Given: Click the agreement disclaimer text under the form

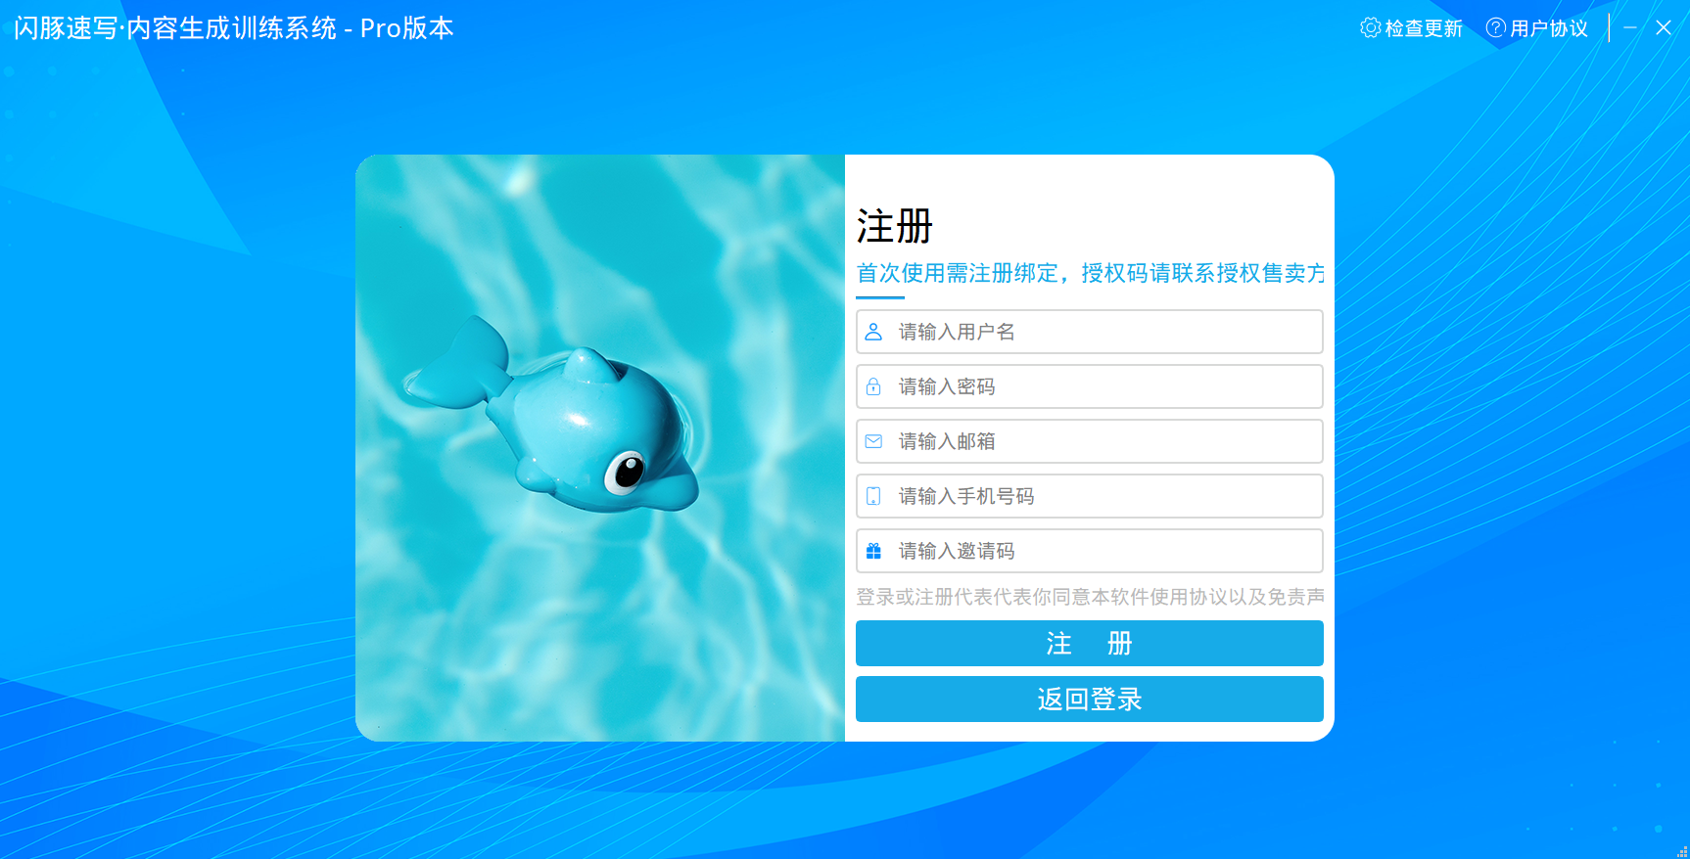Looking at the screenshot, I should click(1090, 597).
